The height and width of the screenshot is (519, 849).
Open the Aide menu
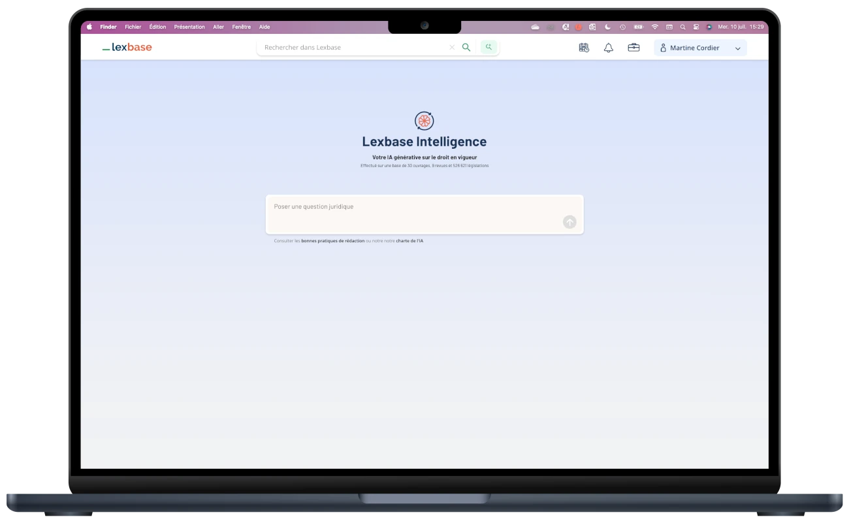click(264, 27)
